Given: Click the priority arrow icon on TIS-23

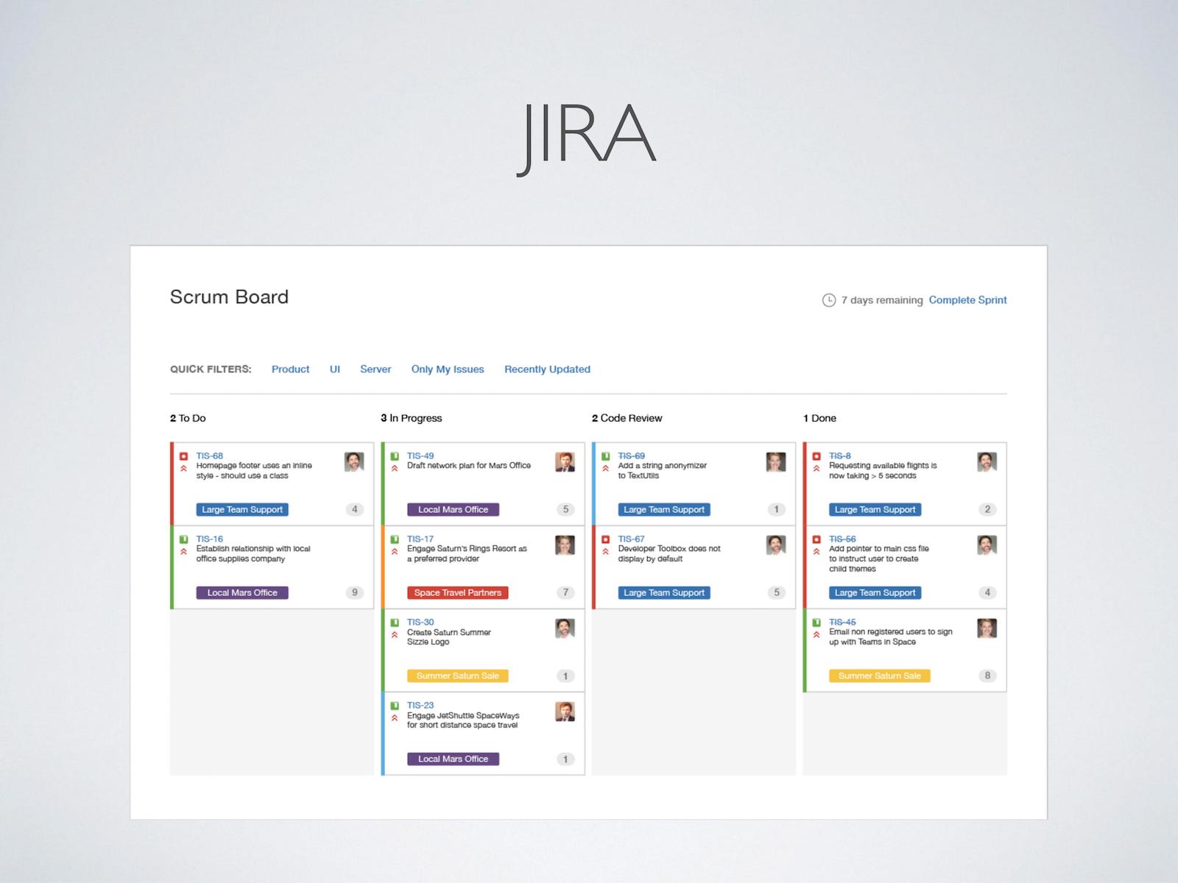Looking at the screenshot, I should pos(395,717).
